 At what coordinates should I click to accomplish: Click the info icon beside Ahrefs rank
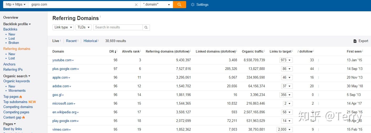tap(141, 51)
